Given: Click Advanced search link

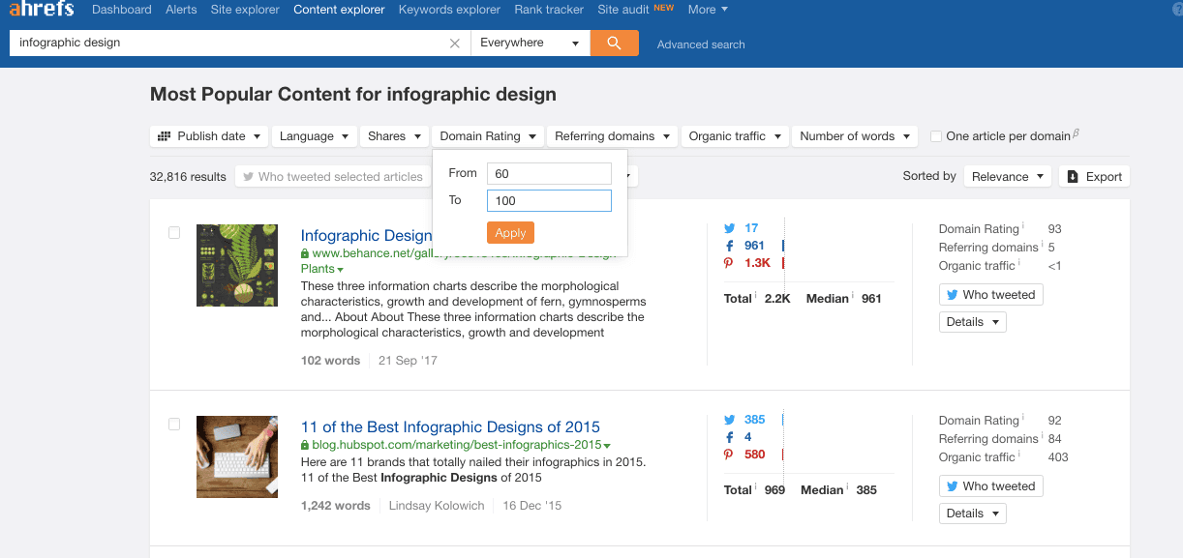Looking at the screenshot, I should (701, 44).
